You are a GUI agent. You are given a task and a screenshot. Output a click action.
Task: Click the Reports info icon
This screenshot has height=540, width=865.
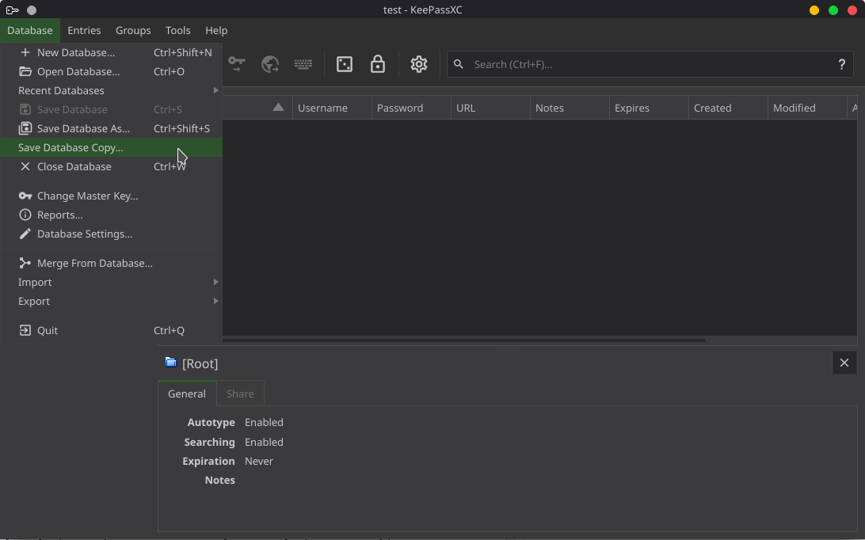point(25,215)
